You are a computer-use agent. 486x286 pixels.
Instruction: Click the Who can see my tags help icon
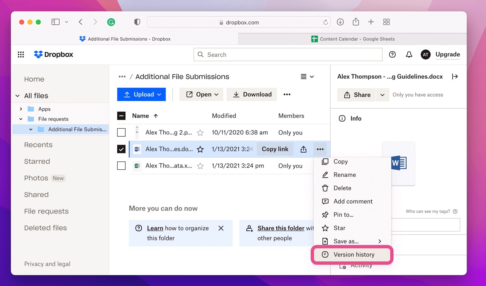pos(455,212)
